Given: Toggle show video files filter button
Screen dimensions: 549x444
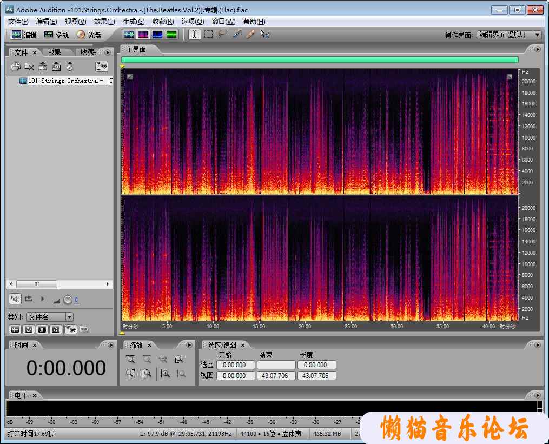Looking at the screenshot, I should [x=42, y=329].
